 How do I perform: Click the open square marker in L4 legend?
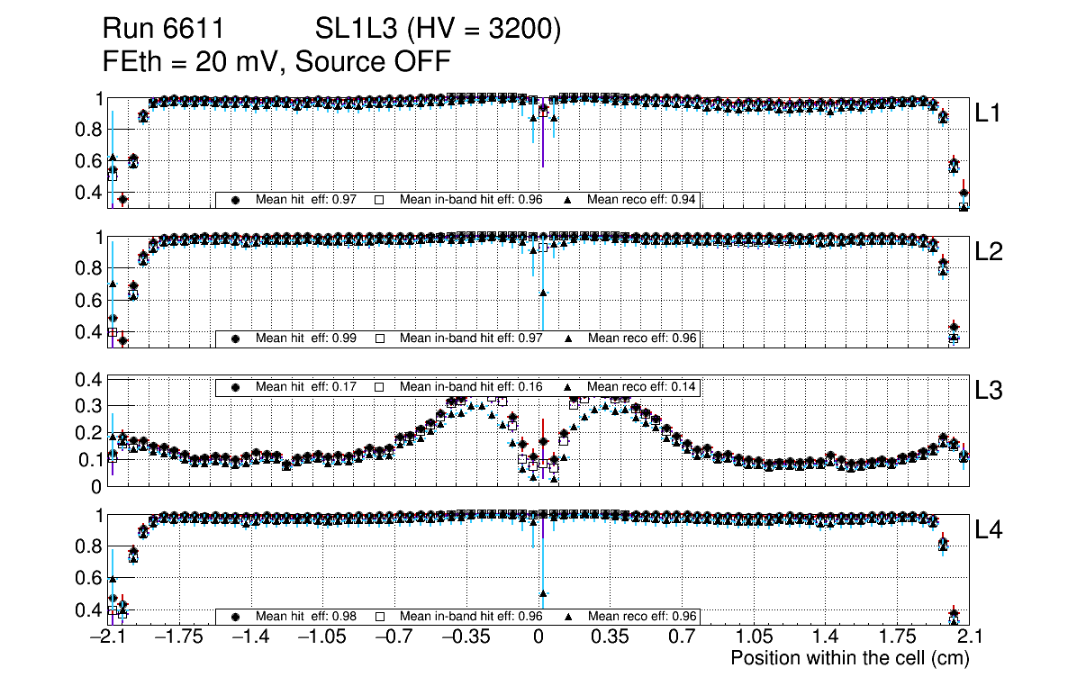click(x=379, y=617)
